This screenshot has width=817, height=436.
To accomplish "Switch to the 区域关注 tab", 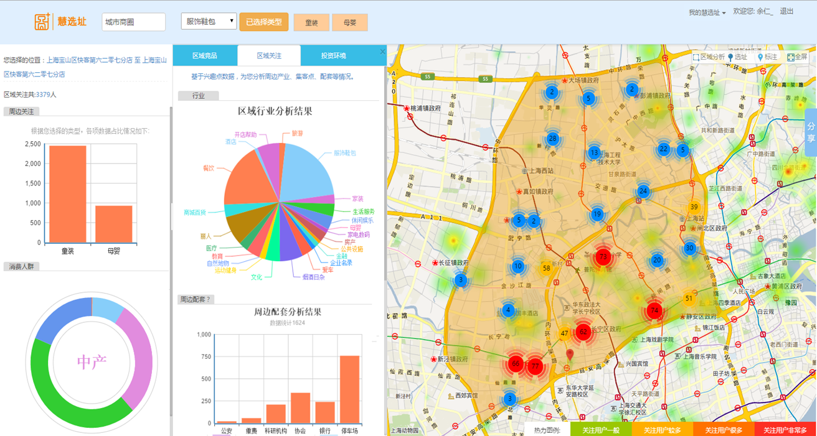I will 269,55.
